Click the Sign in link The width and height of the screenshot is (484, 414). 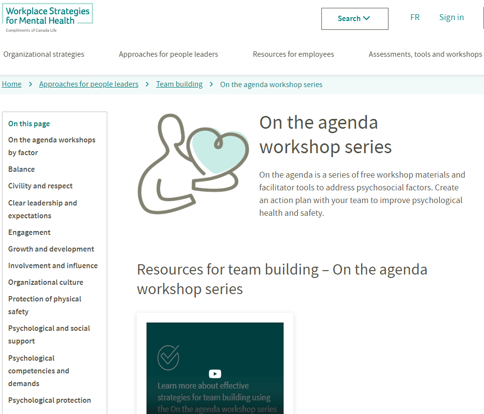451,17
